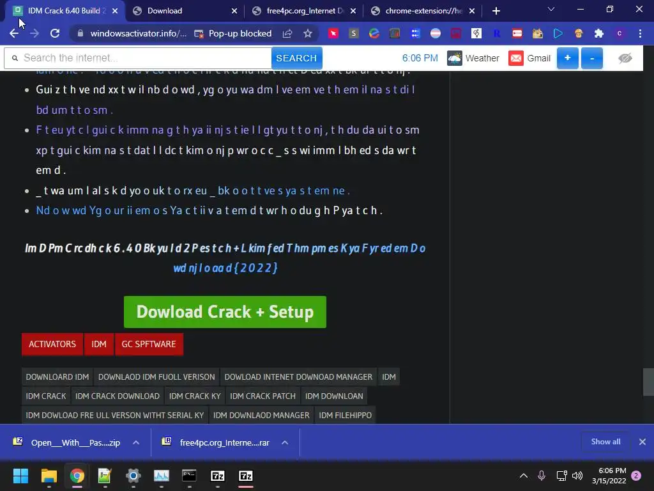The width and height of the screenshot is (654, 491).
Task: Open the IDM FILEHIPPO tag
Action: click(x=346, y=416)
